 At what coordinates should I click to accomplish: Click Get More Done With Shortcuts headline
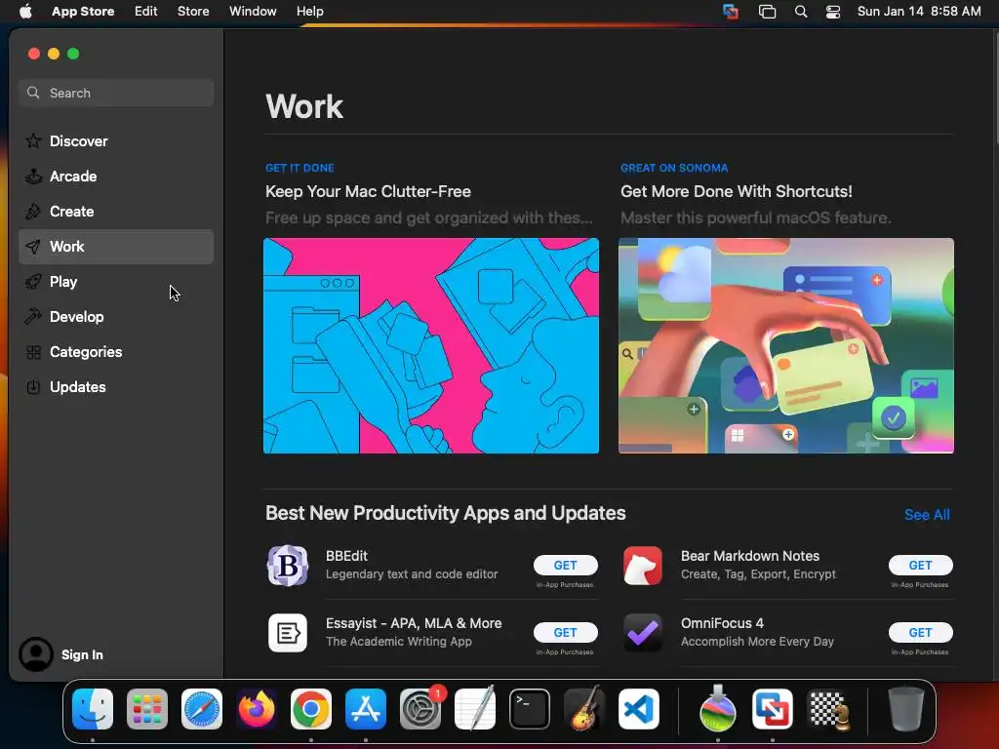point(736,192)
